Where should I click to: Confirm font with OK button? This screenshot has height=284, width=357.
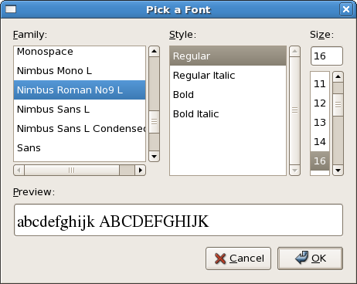(x=310, y=259)
